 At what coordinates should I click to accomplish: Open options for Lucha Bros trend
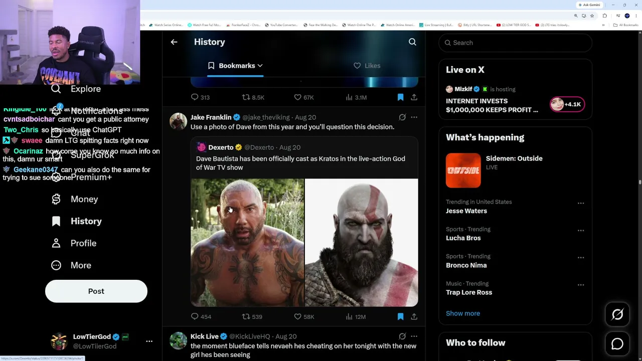tap(581, 231)
